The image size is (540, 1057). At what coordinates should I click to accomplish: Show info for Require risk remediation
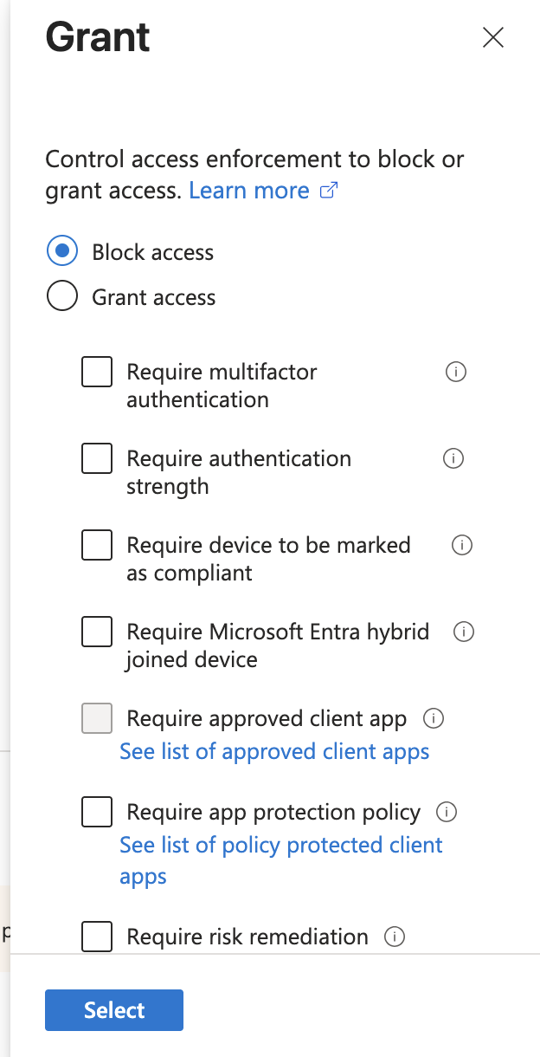(395, 937)
